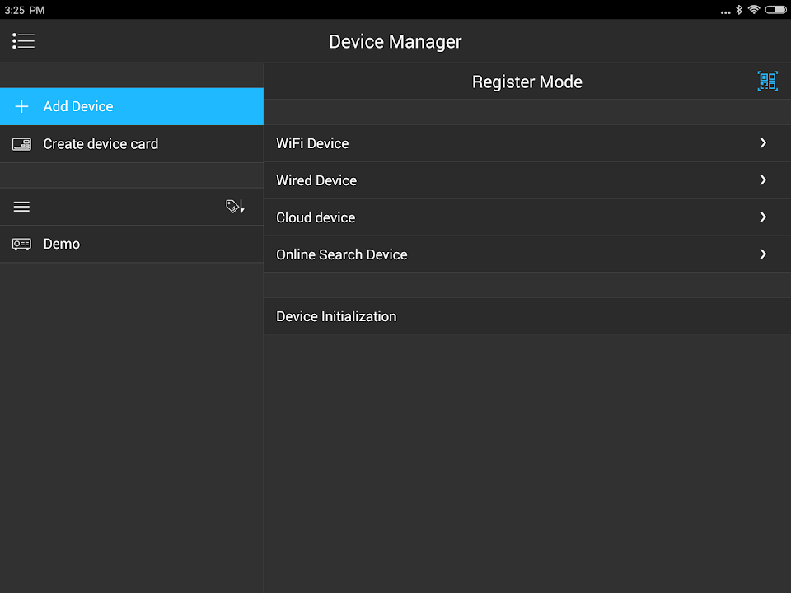Open Device Initialization
Screen dimensions: 791x593
336,316
